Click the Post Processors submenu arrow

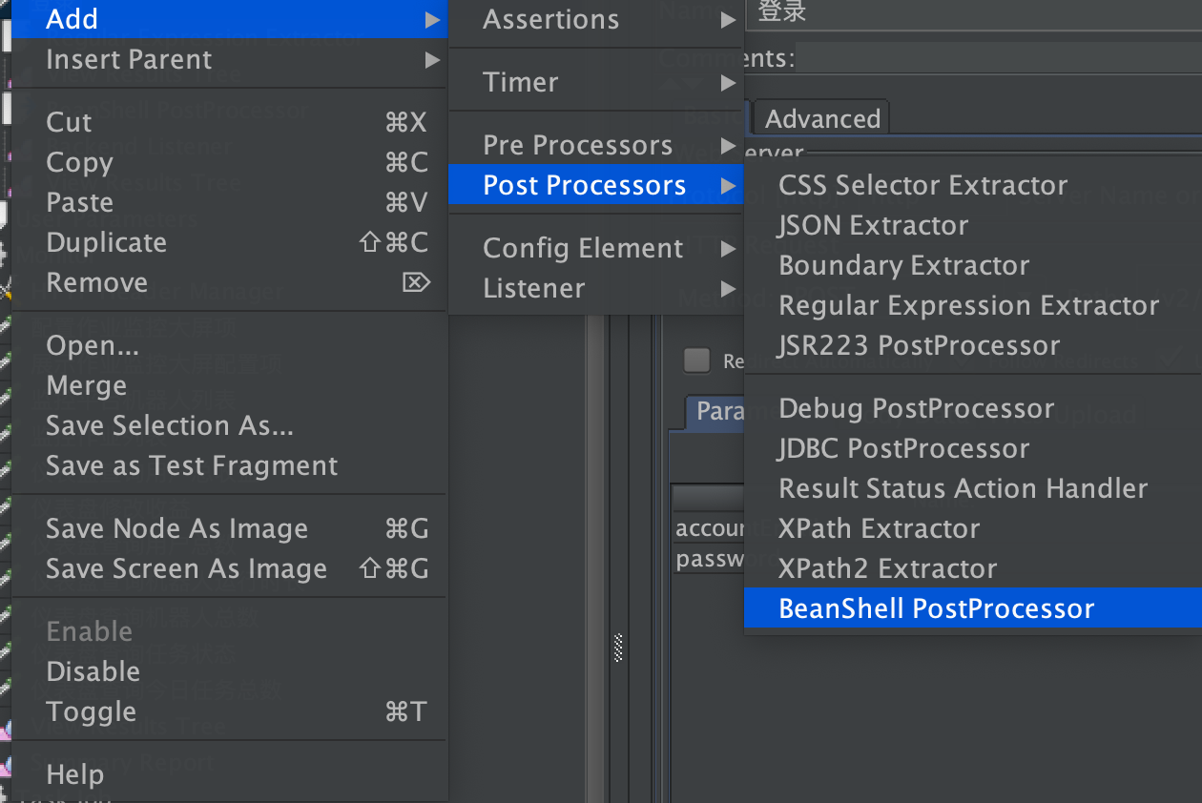729,185
